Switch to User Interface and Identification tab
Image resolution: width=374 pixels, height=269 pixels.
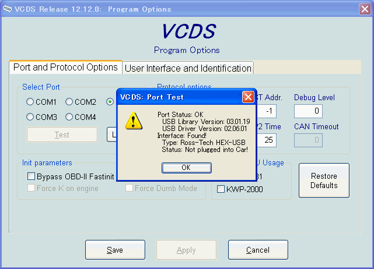[x=188, y=68]
